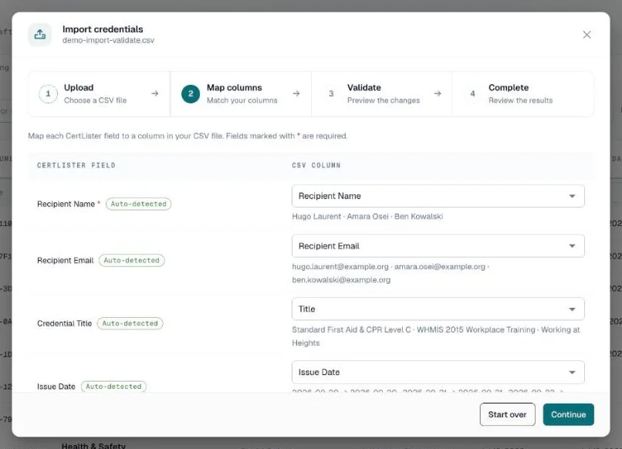Viewport: 622px width, 449px height.
Task: Click Auto-detected badge beside Issue Date
Action: [113, 387]
